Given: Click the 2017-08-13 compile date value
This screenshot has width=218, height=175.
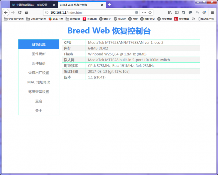Looking at the screenshot, I should click(x=108, y=71).
